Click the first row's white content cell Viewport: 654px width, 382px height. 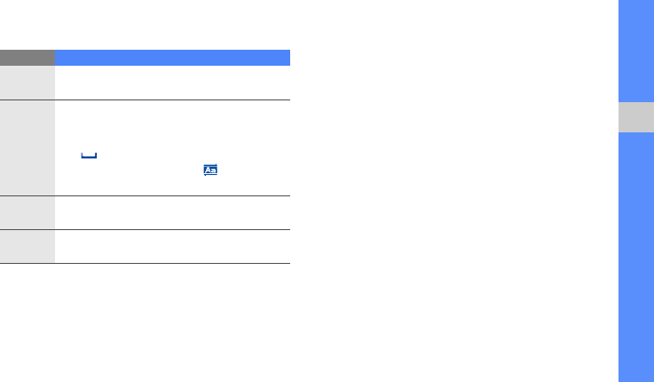pyautogui.click(x=172, y=83)
